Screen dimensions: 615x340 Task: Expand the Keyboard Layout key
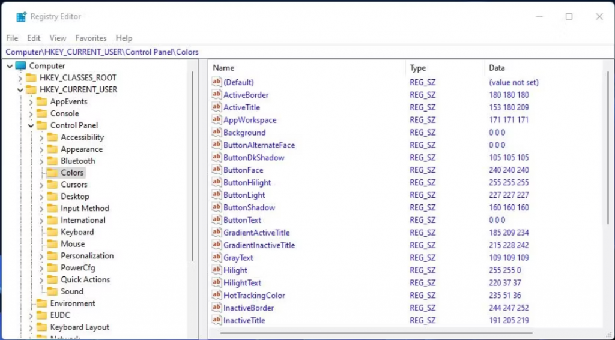coord(31,327)
